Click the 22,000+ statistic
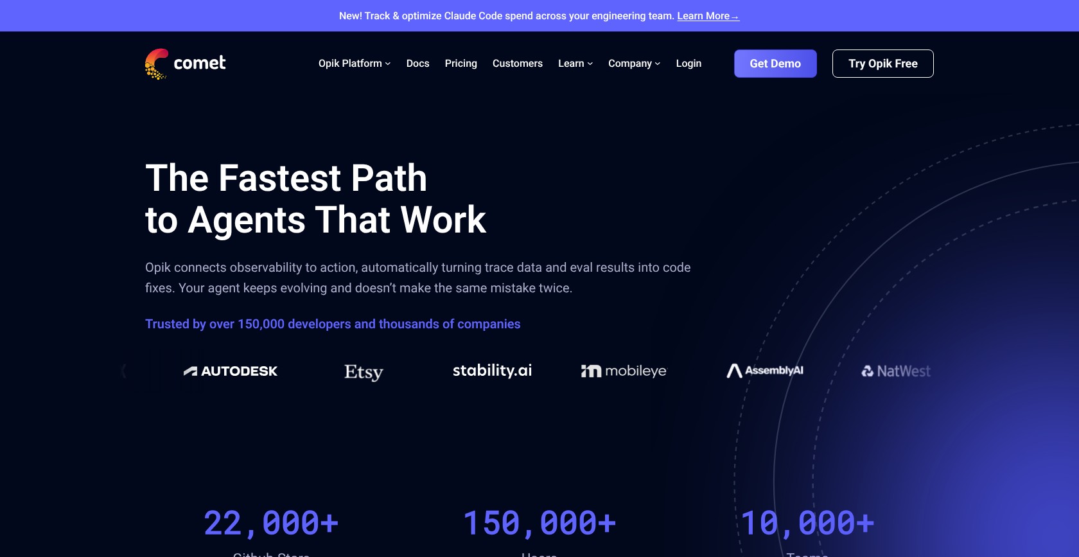1079x557 pixels. [x=271, y=523]
